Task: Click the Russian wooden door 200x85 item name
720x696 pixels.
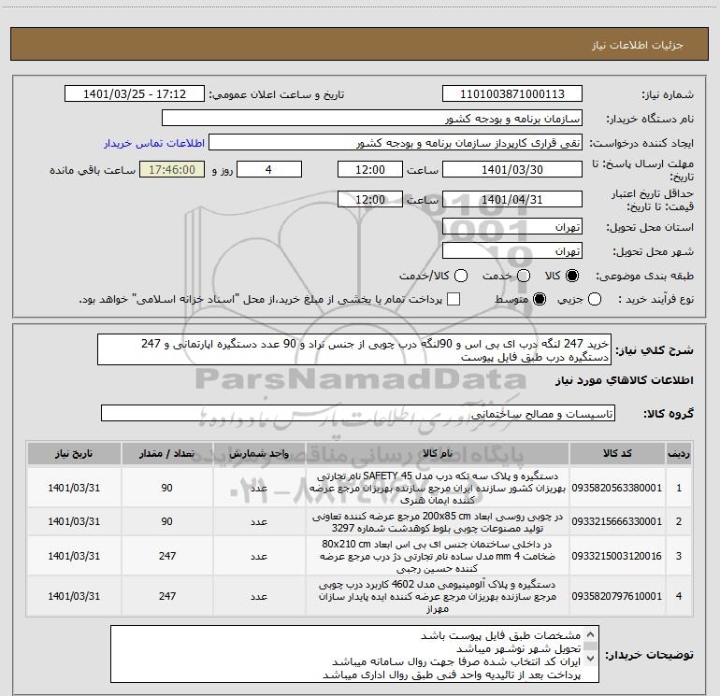Action: [x=438, y=522]
